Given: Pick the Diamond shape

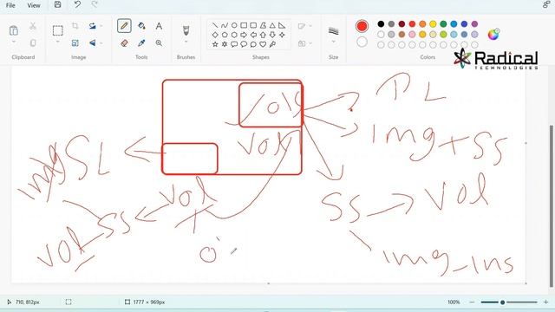Looking at the screenshot, I should click(215, 35).
